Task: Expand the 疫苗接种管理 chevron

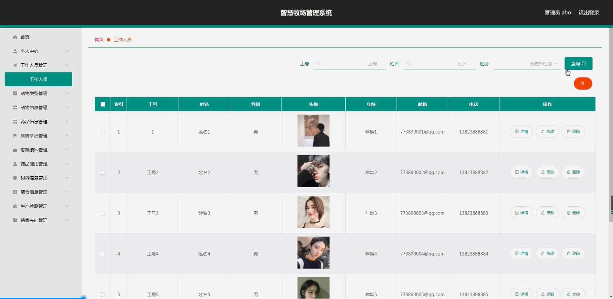Action: click(67, 150)
